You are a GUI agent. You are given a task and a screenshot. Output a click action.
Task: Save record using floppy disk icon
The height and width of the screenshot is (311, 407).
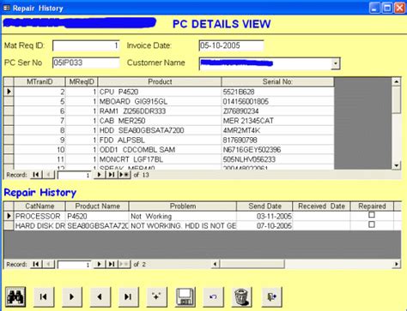185,297
